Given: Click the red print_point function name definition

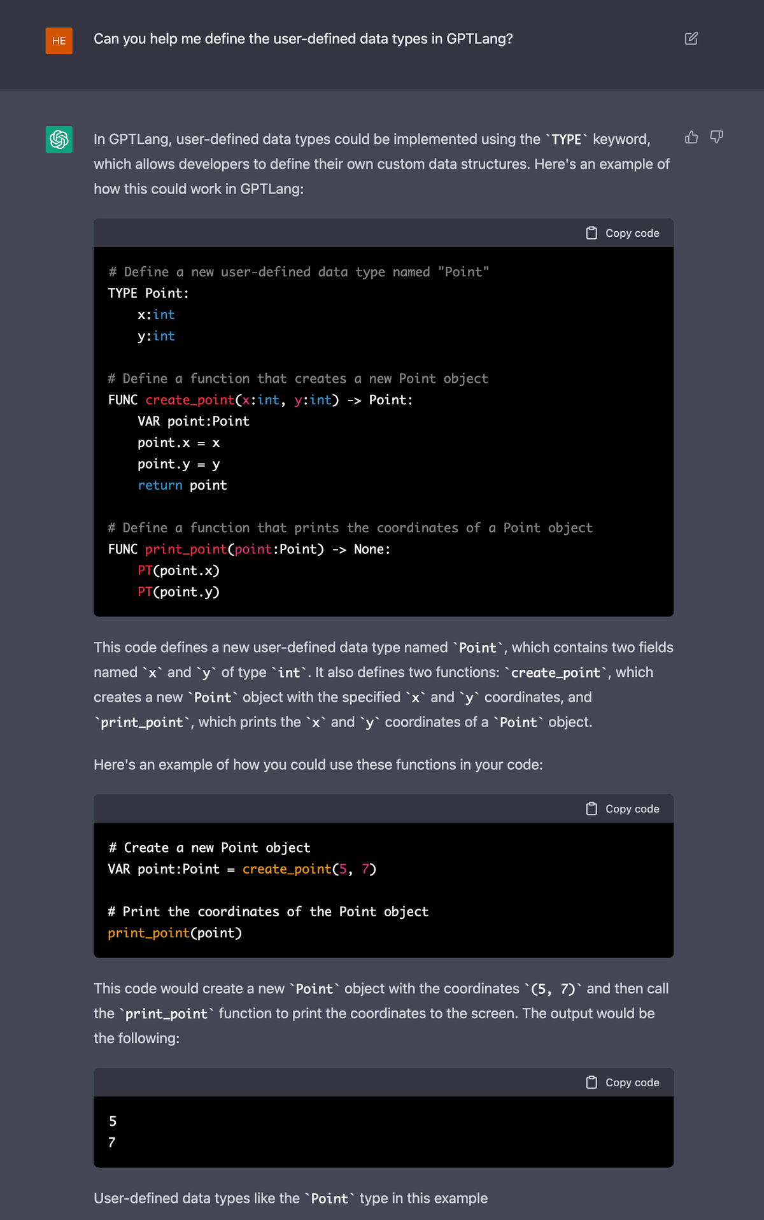Looking at the screenshot, I should (186, 549).
